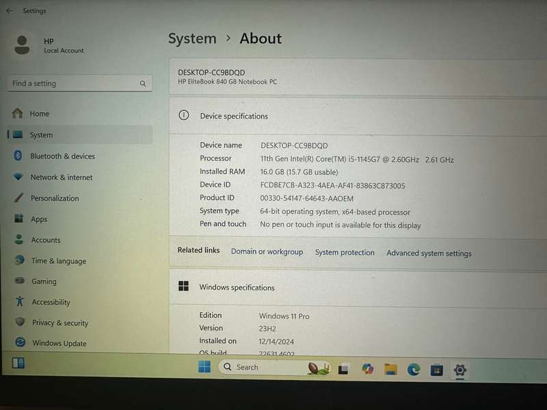Click the Device ID value FCDBE7CB-A323
Viewport: 547px width, 410px height.
(332, 185)
